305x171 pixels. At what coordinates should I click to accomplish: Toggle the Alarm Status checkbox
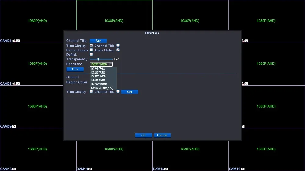[x=118, y=50]
